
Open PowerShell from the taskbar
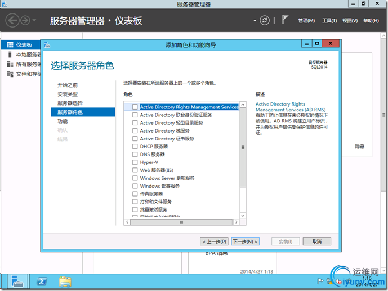point(42,281)
